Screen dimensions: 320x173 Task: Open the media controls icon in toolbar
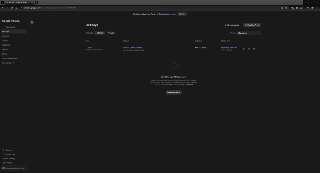pos(308,8)
